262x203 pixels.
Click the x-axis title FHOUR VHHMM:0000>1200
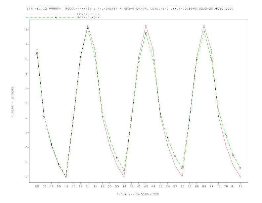[x=138, y=194]
